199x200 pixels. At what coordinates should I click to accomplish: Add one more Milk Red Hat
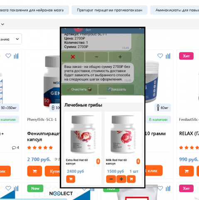[x=121, y=179]
